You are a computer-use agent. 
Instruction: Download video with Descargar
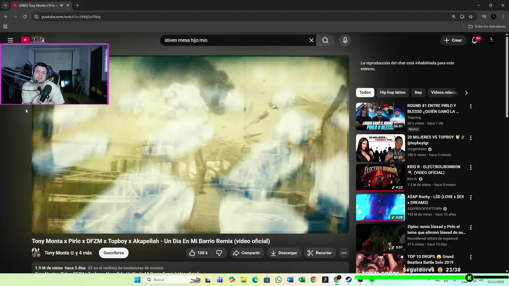click(284, 253)
